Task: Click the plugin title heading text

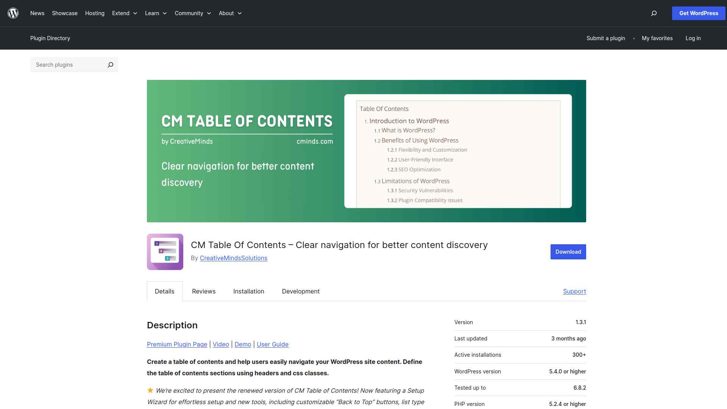Action: tap(339, 245)
